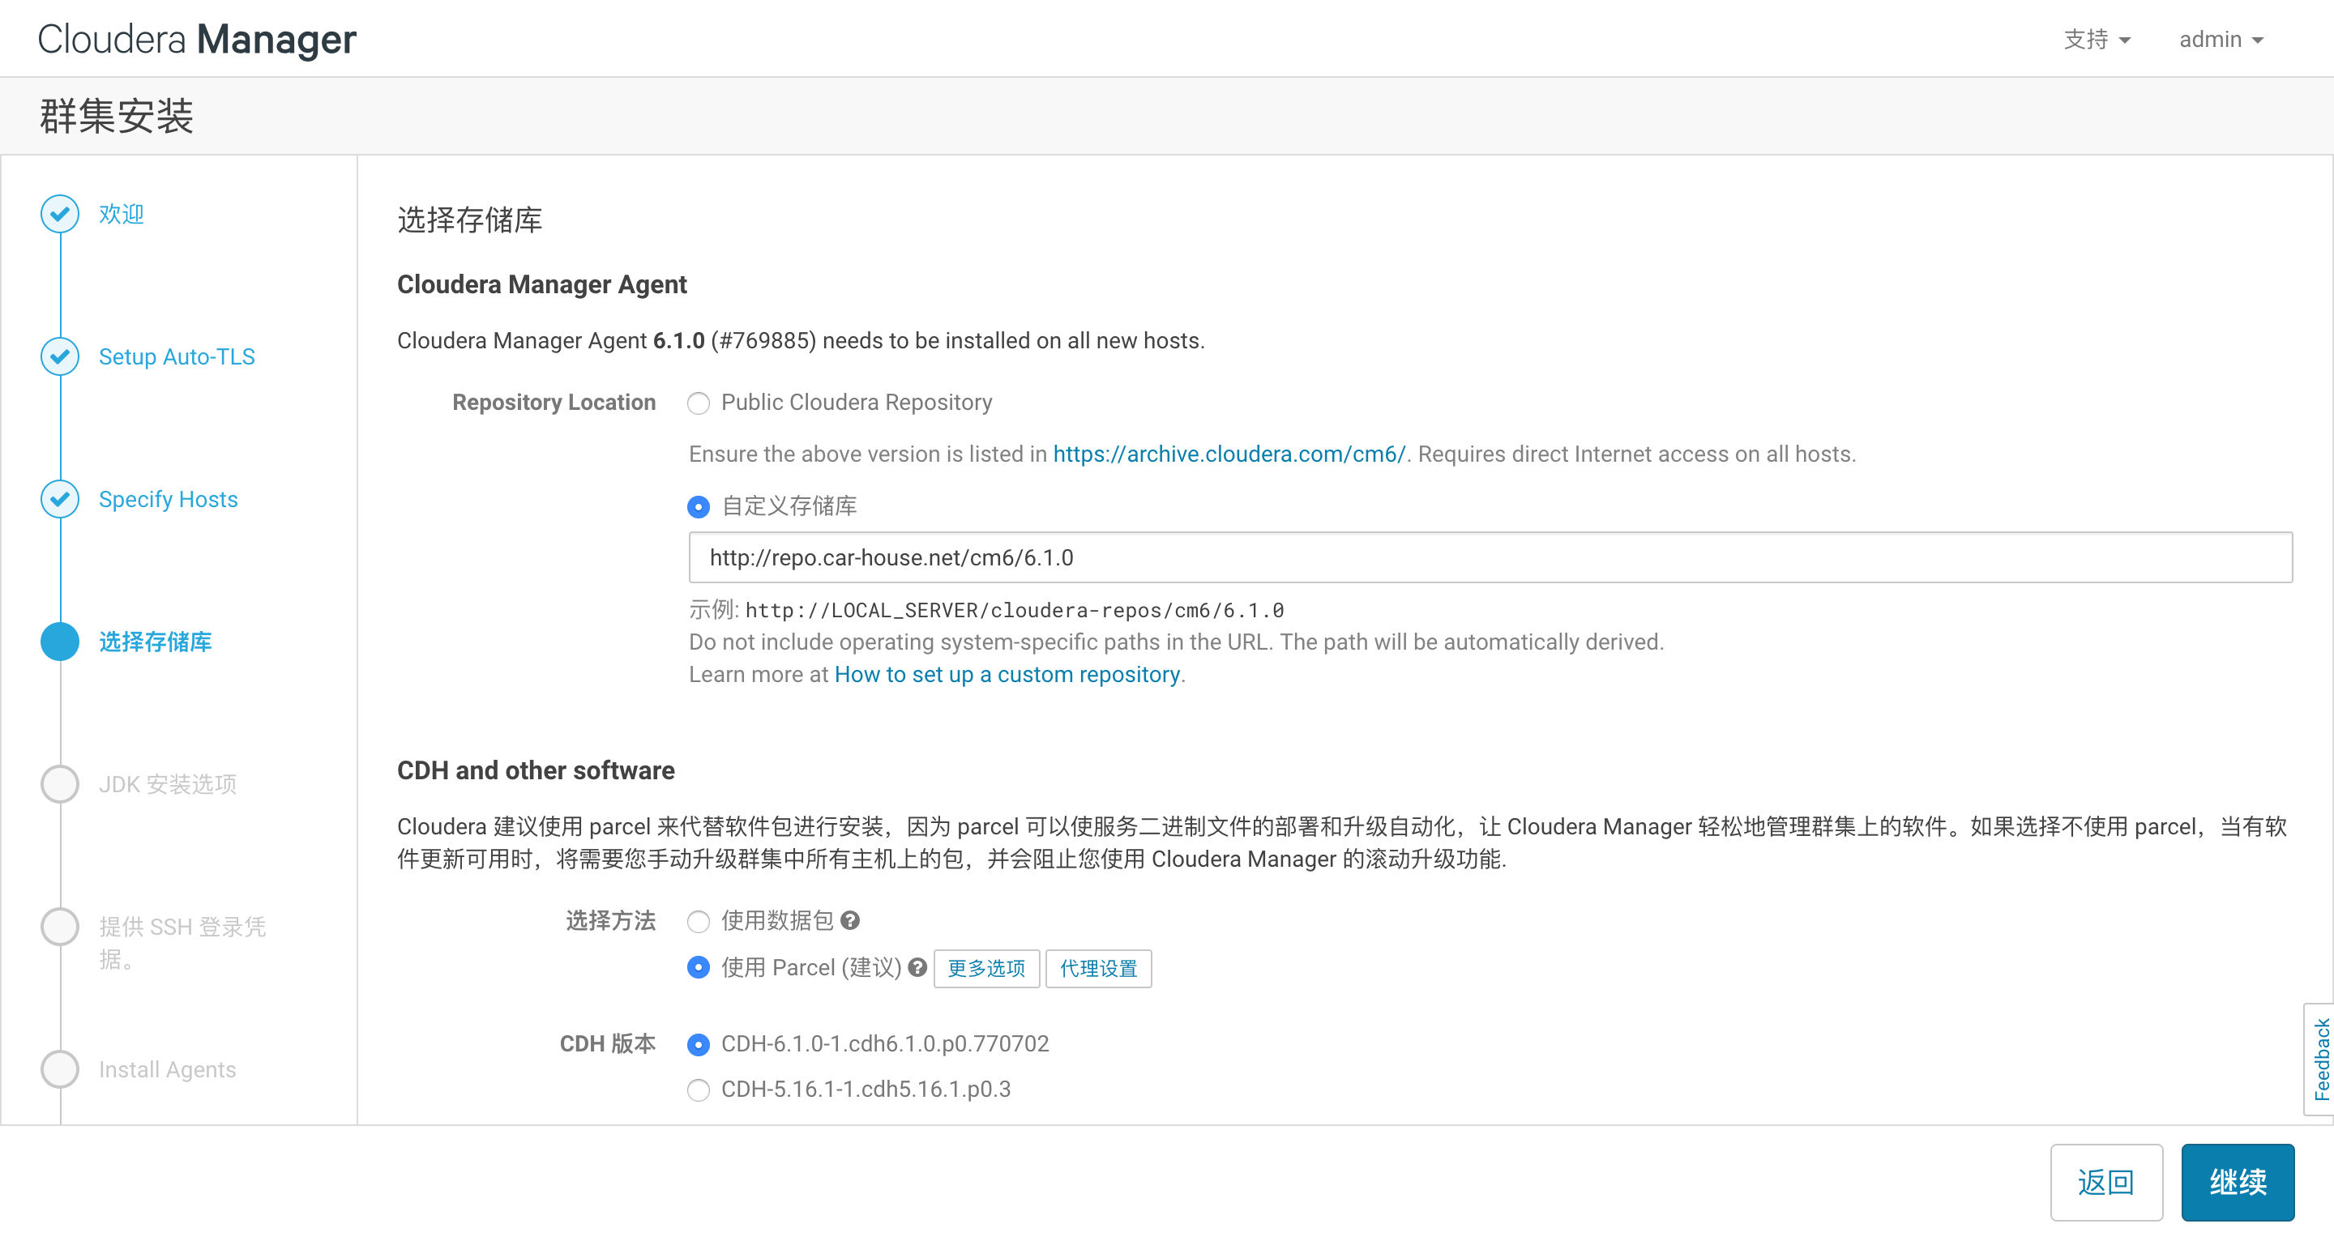Click help icon next to 使用数据包

(850, 920)
